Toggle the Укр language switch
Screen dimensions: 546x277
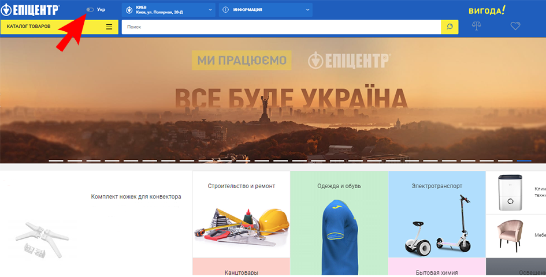90,10
